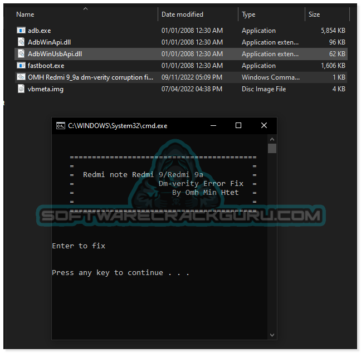This screenshot has height=353, width=361.
Task: Click the 4 KB size cell
Action: pos(339,89)
